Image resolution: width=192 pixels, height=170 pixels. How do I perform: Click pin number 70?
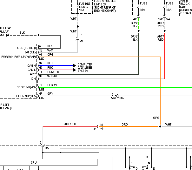41,51
